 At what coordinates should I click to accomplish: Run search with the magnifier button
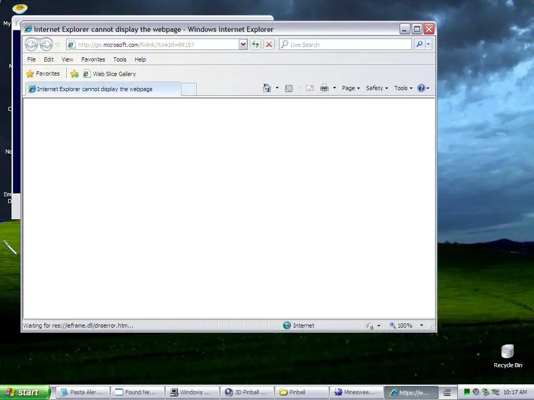point(420,45)
